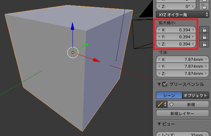211x136 pixels.
Task: Click the green Y-axis manipulator arrow
Action: coord(87,45)
